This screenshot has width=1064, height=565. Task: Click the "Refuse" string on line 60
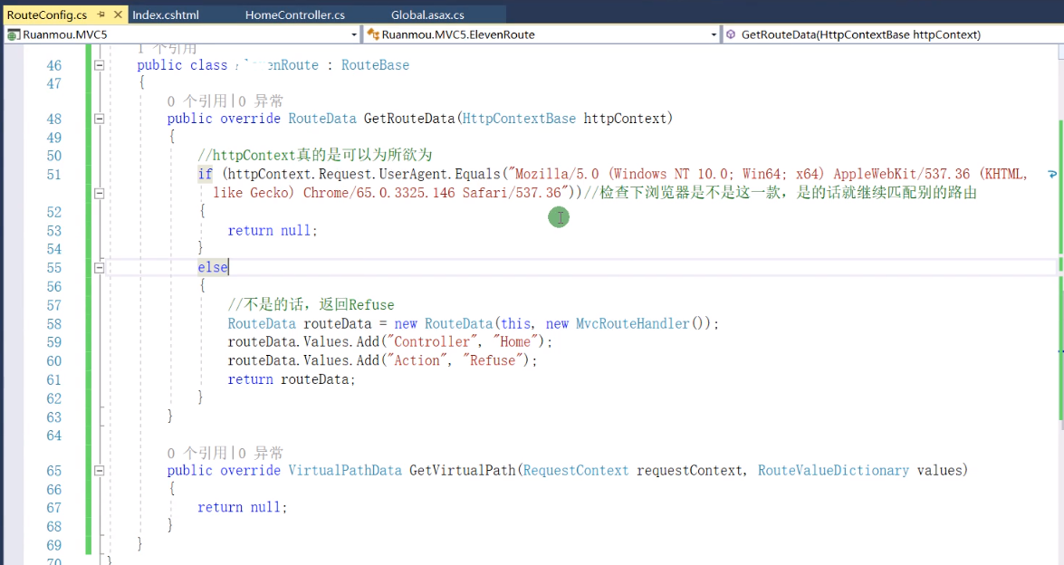click(492, 360)
